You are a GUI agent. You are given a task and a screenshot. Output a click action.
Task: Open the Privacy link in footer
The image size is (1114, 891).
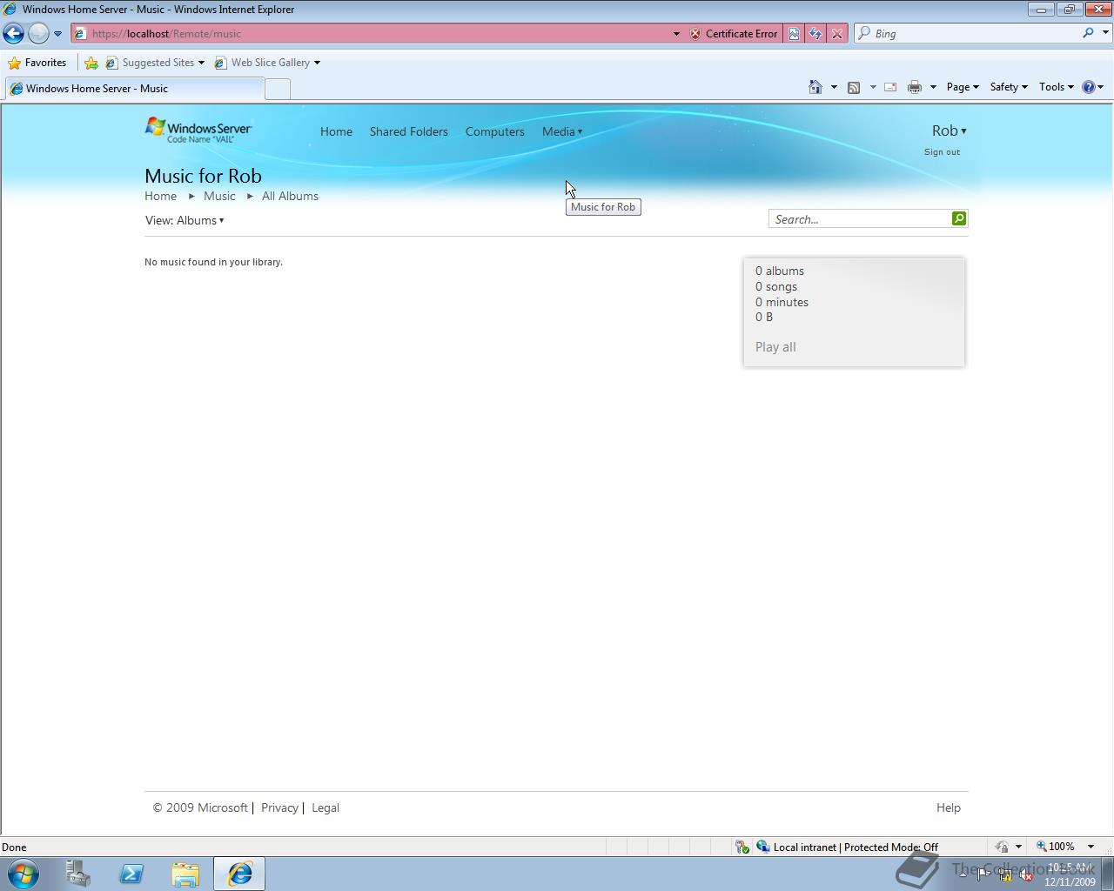[x=279, y=808]
